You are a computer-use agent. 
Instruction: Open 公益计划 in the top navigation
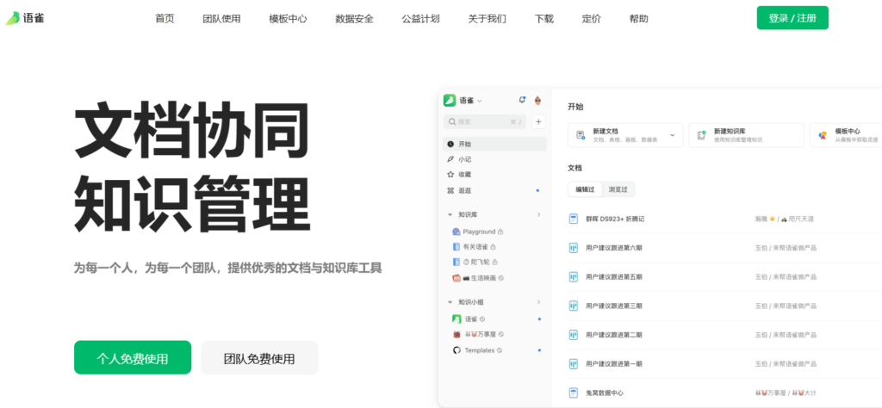420,19
